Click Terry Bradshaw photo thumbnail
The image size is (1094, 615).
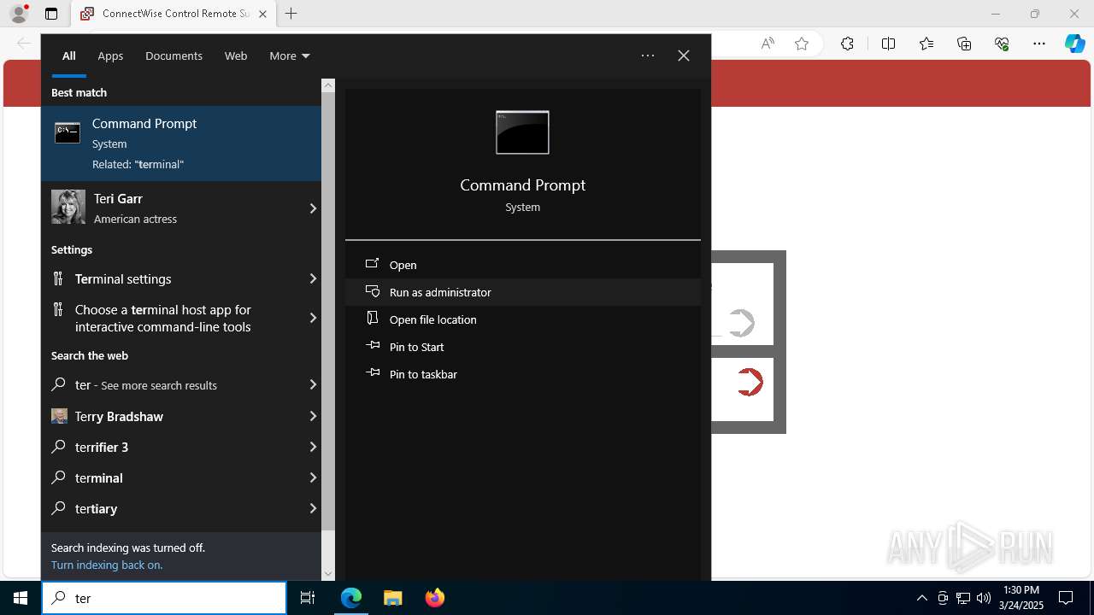[x=59, y=416]
